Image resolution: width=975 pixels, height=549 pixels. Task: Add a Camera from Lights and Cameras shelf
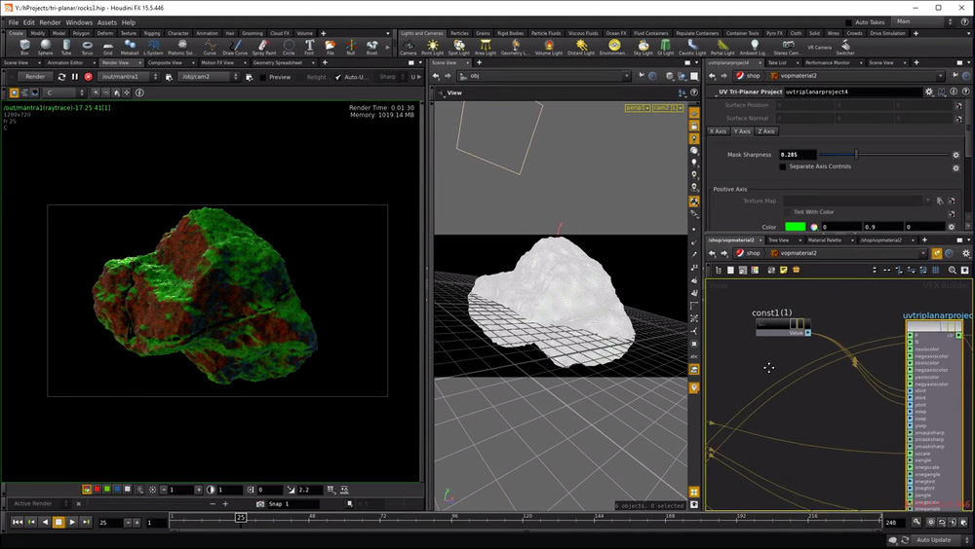pos(409,47)
